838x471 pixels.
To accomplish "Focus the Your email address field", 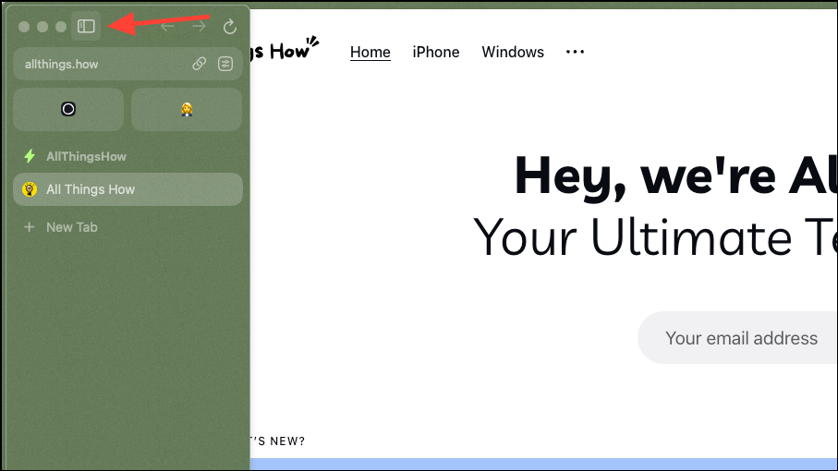I will tap(737, 338).
